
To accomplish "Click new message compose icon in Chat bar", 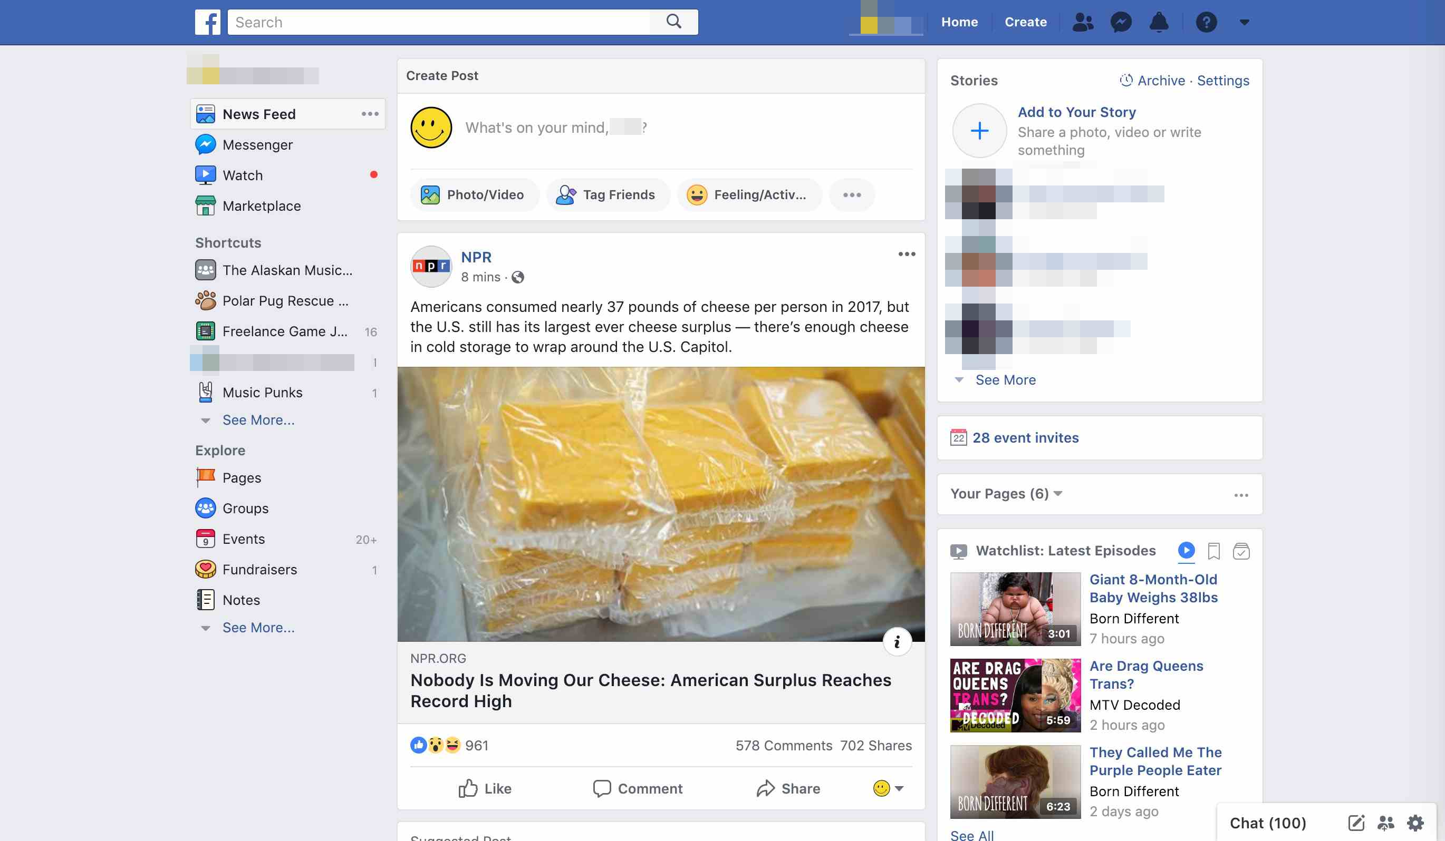I will coord(1355,823).
